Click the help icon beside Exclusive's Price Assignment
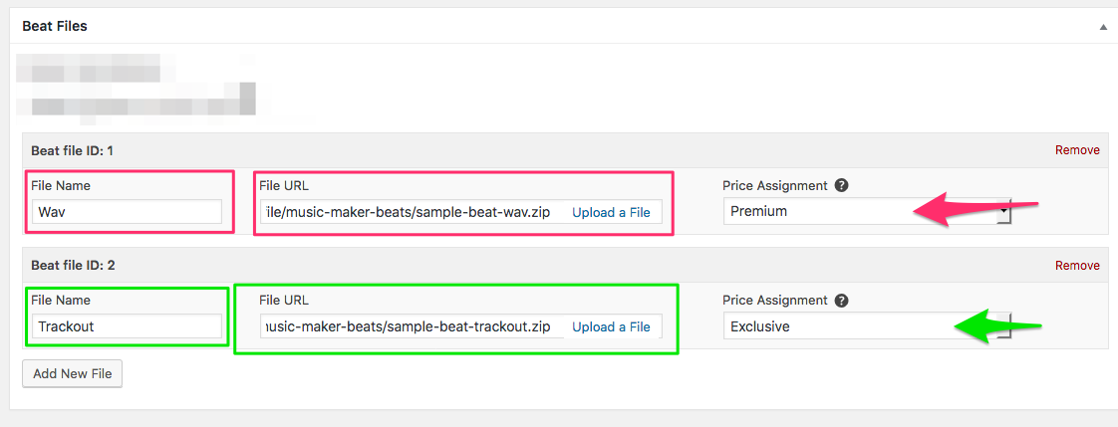The image size is (1118, 427). 841,301
